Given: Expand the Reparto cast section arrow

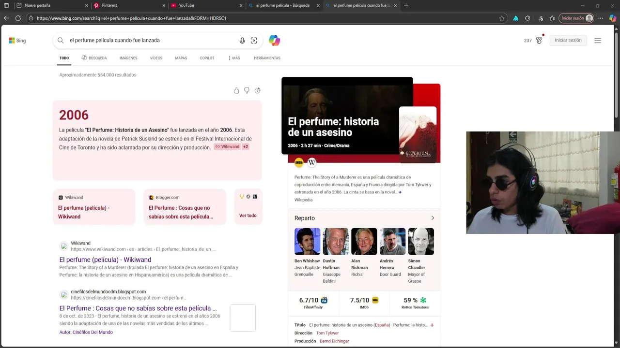Looking at the screenshot, I should click(x=433, y=218).
